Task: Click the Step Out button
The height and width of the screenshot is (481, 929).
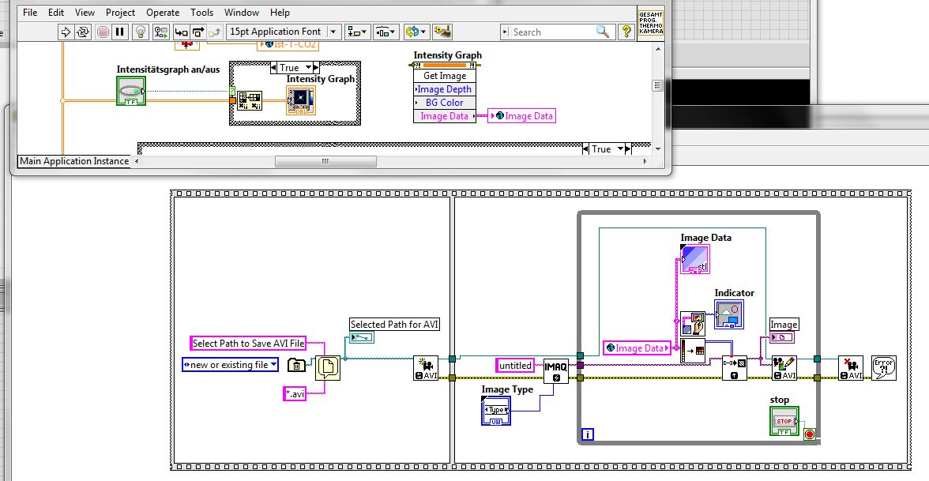Action: [x=215, y=32]
